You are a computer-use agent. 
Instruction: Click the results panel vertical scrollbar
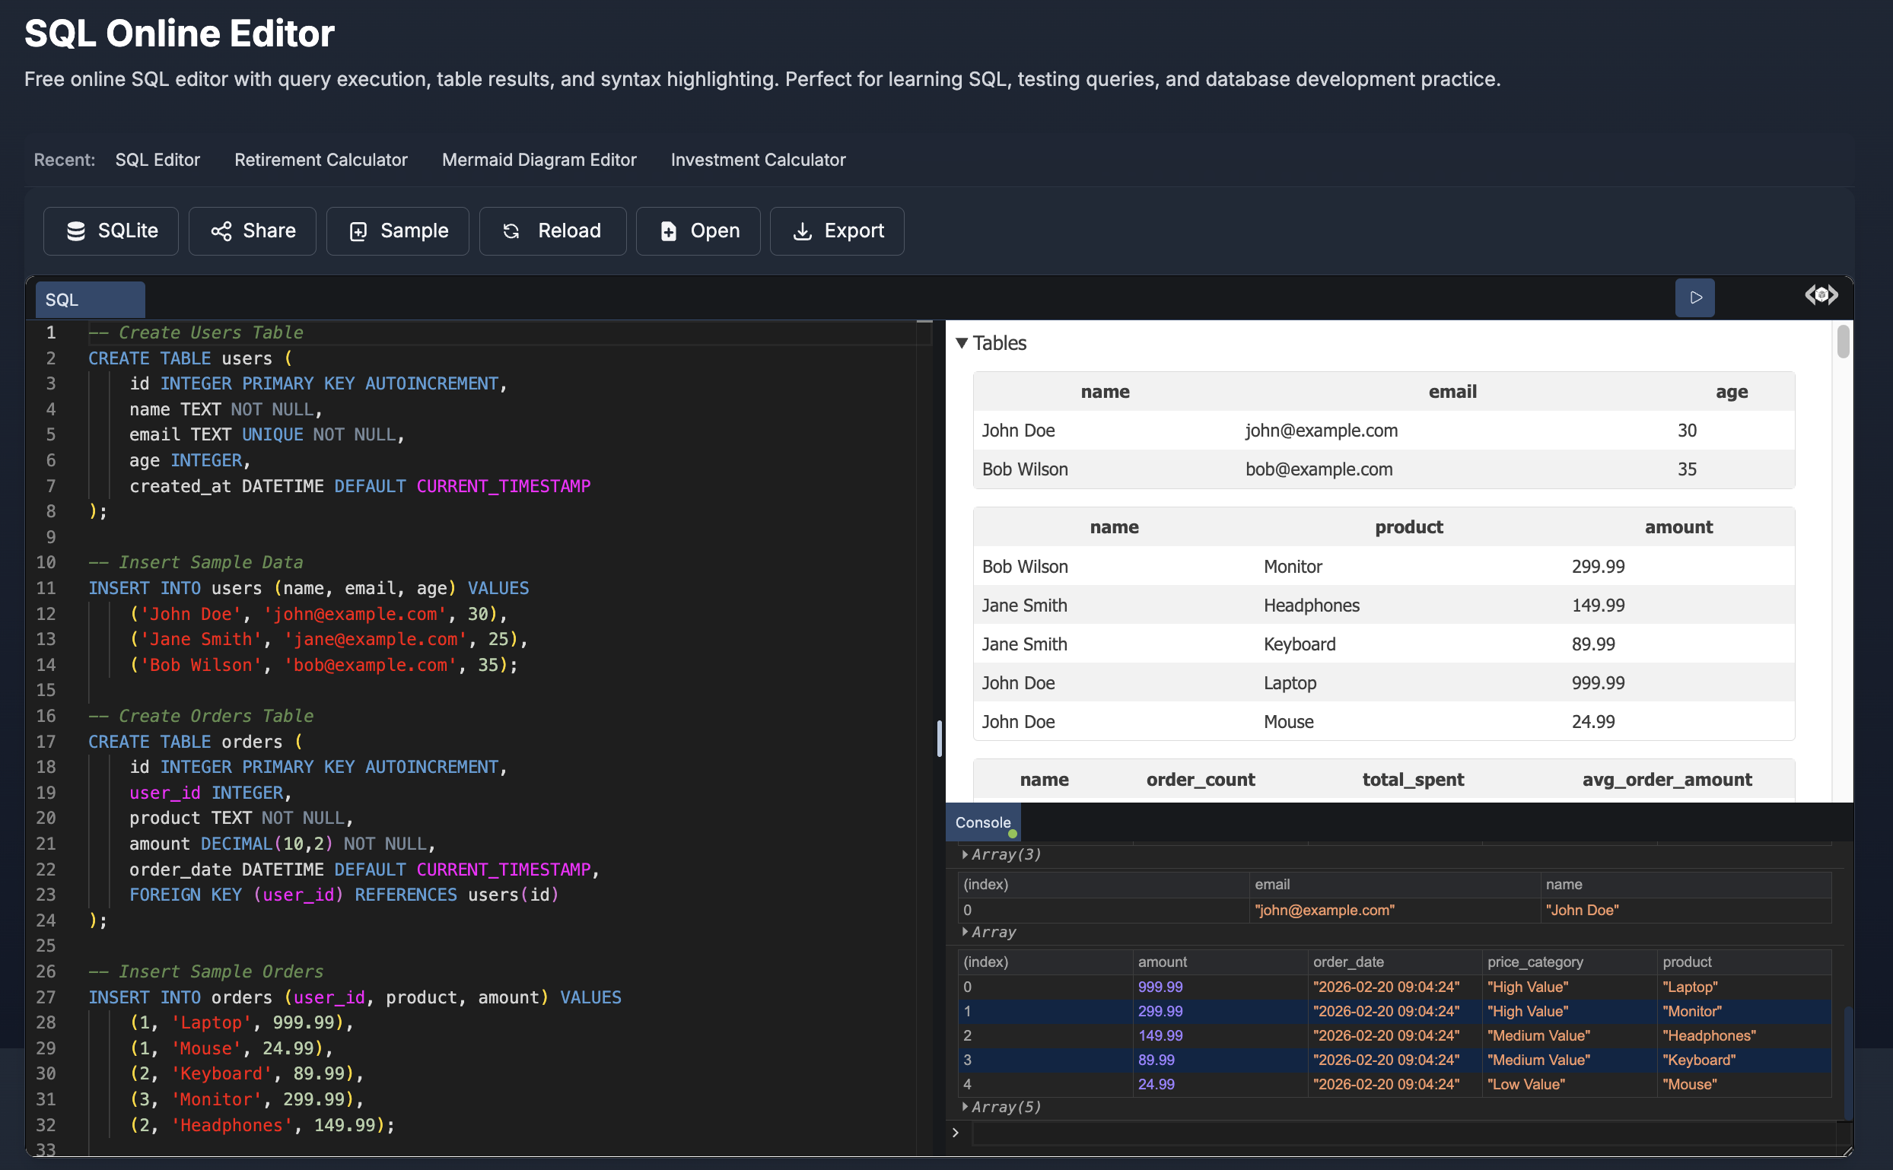pos(1843,343)
